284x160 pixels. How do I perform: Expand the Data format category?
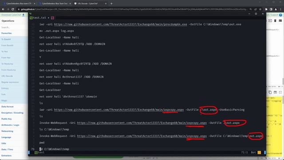pyautogui.click(x=14, y=107)
